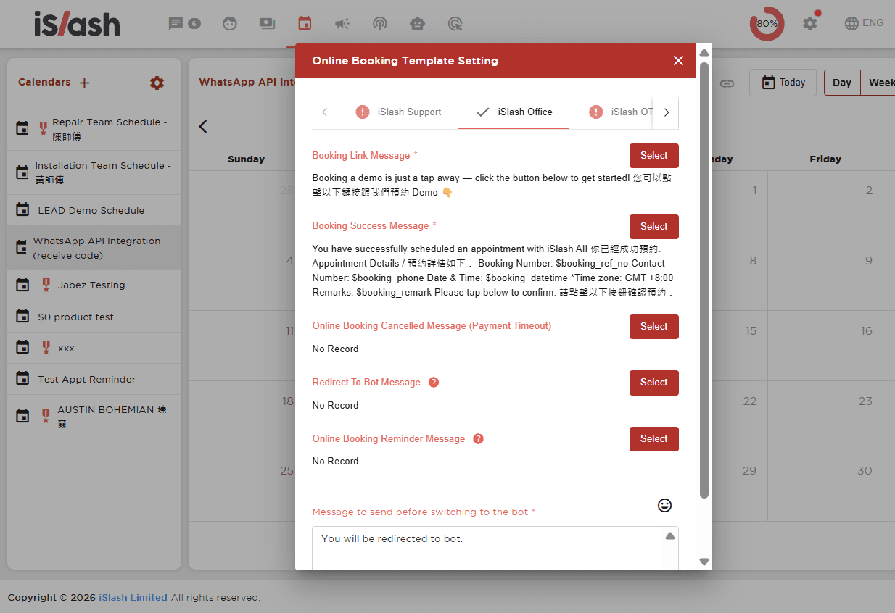895x613 pixels.
Task: Go to previous month with the back chevron
Action: point(203,126)
